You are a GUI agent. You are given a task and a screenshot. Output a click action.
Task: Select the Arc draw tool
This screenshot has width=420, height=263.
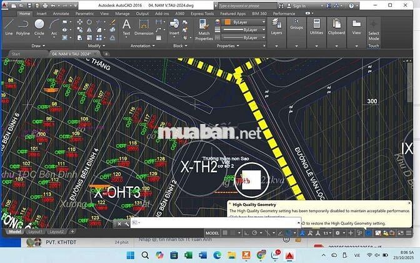[54, 27]
